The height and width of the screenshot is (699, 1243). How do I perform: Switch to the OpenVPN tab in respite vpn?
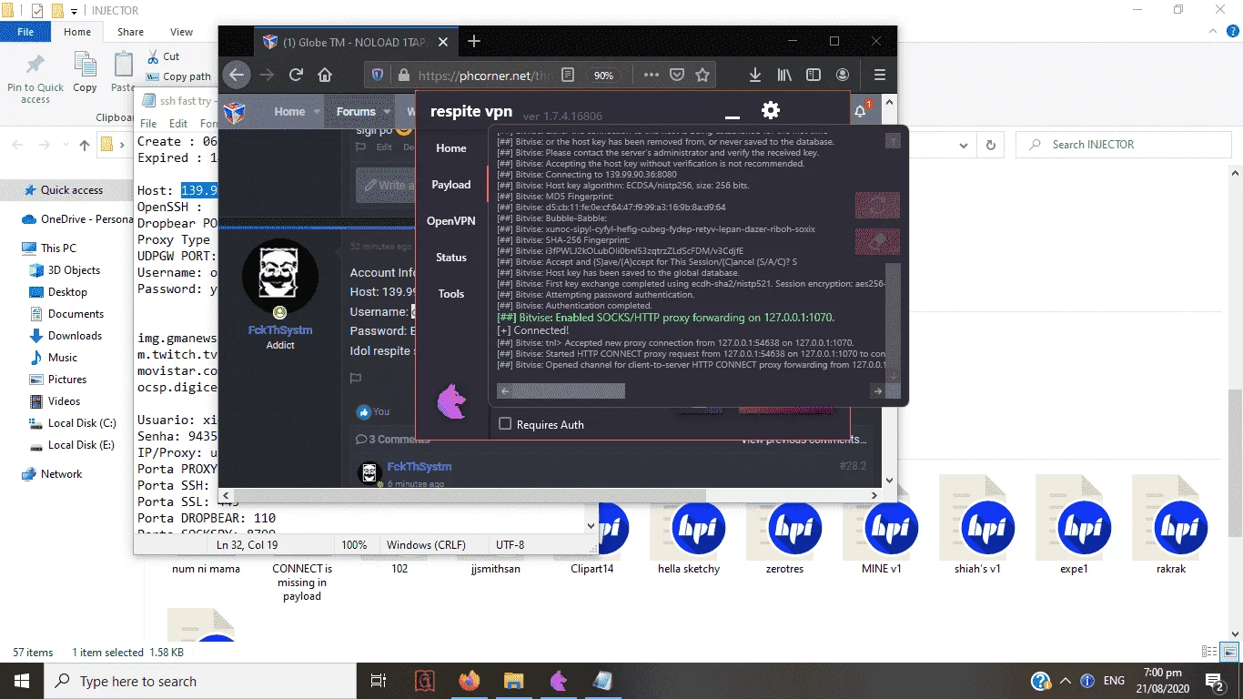451,221
